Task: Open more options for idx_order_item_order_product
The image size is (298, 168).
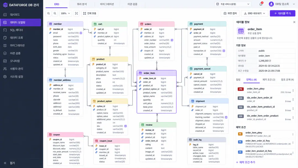Action: point(293,117)
